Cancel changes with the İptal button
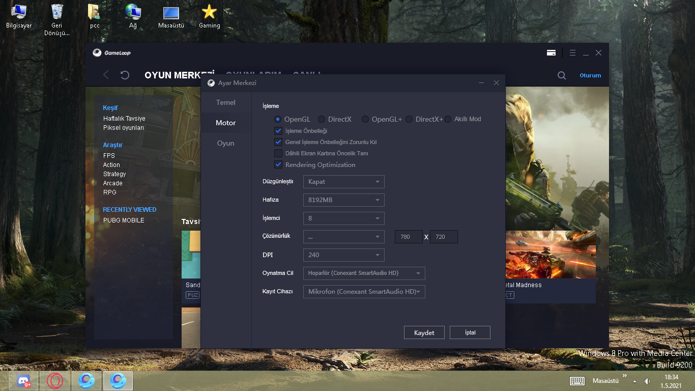The image size is (695, 391). pyautogui.click(x=470, y=332)
